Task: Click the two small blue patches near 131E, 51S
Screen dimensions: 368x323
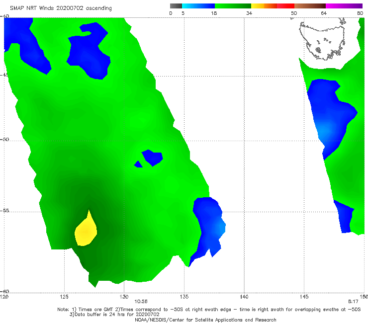Action: tap(148, 159)
